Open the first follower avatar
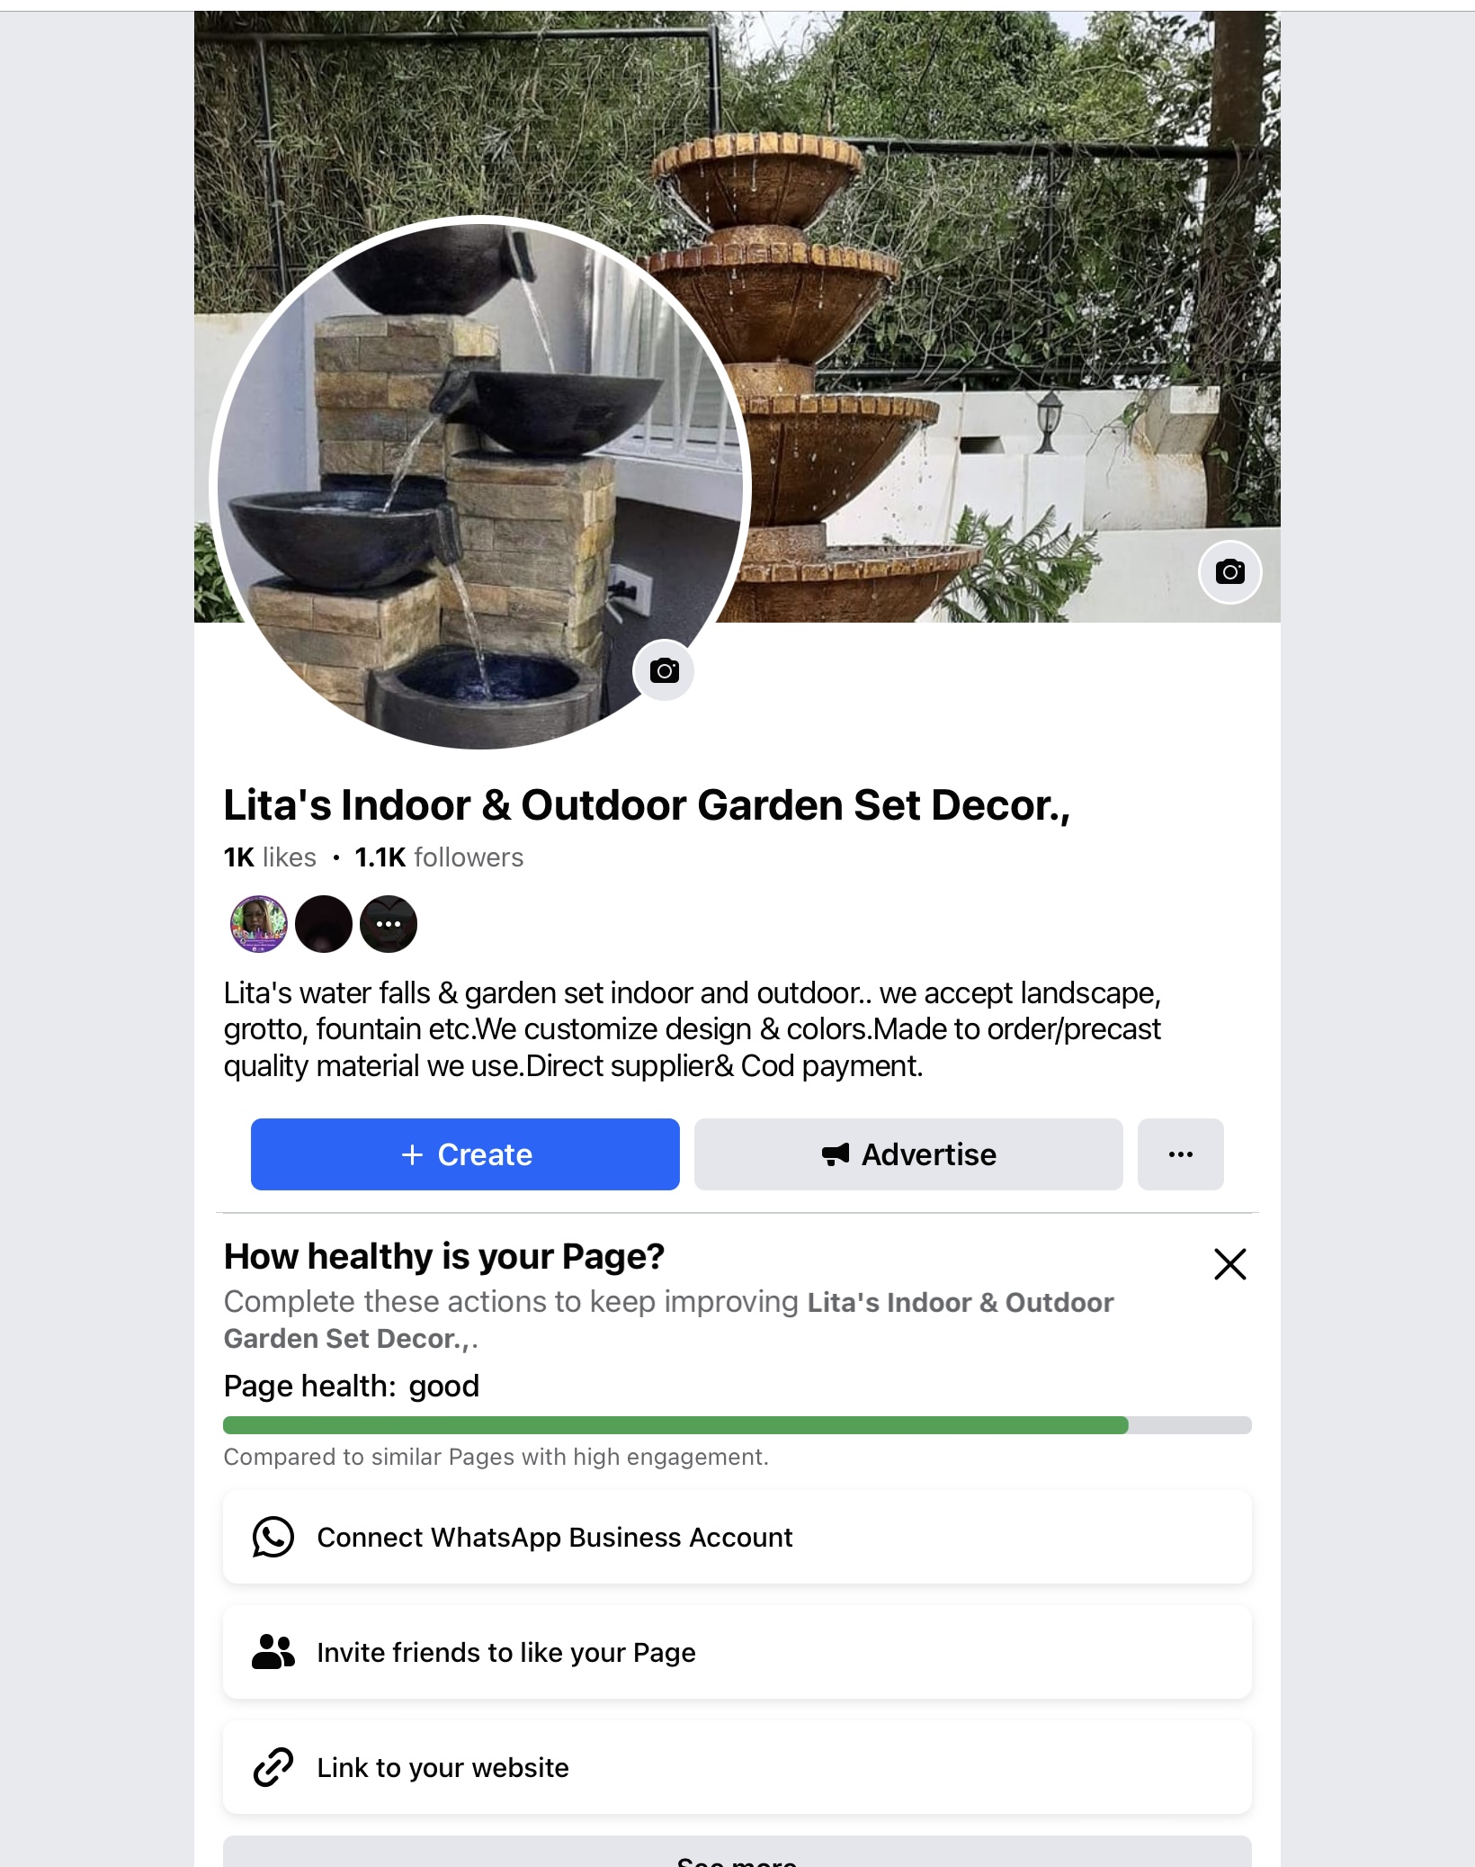 pos(259,924)
